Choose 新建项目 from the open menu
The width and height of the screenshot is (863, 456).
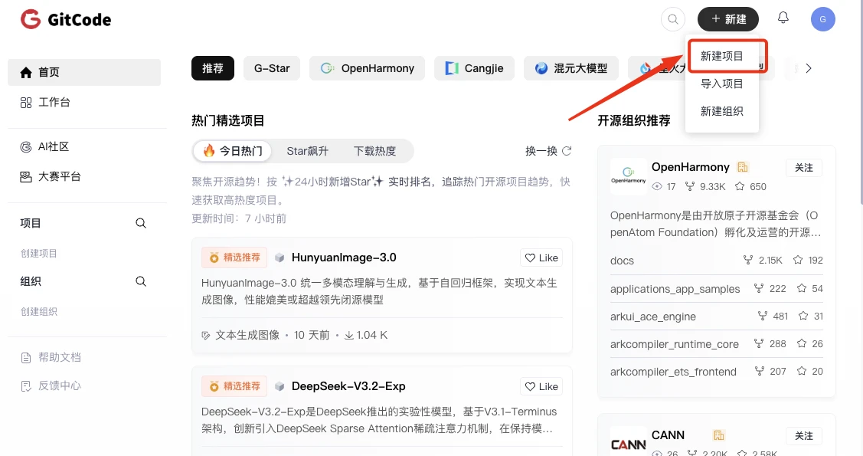tap(721, 55)
